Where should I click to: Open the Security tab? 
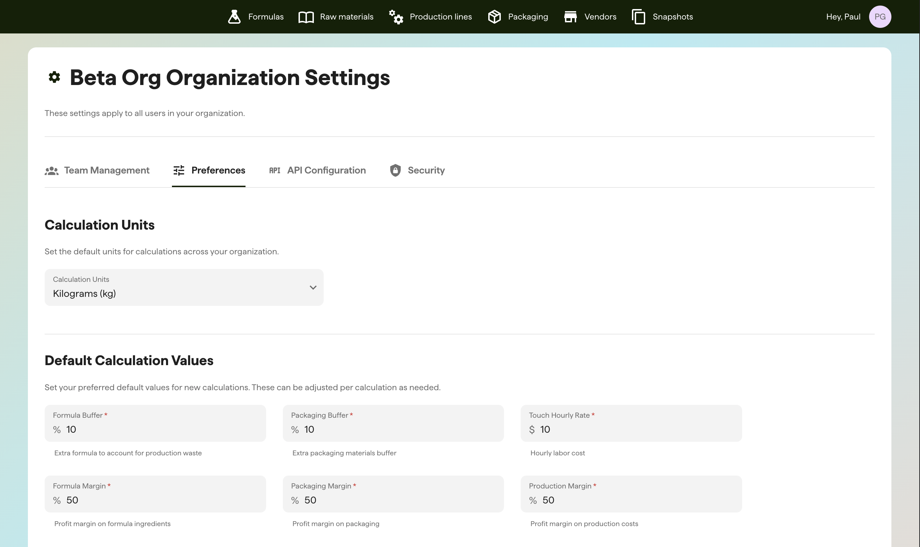coord(426,170)
